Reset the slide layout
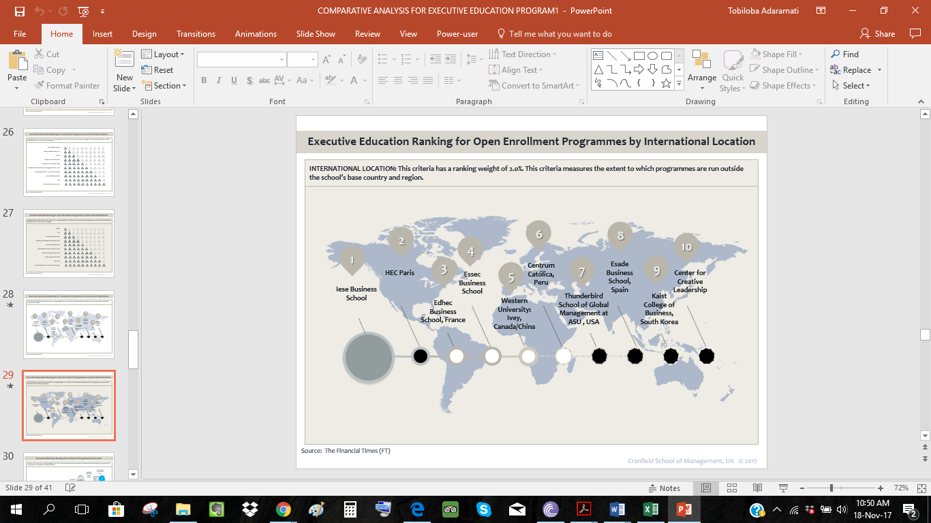 157,70
